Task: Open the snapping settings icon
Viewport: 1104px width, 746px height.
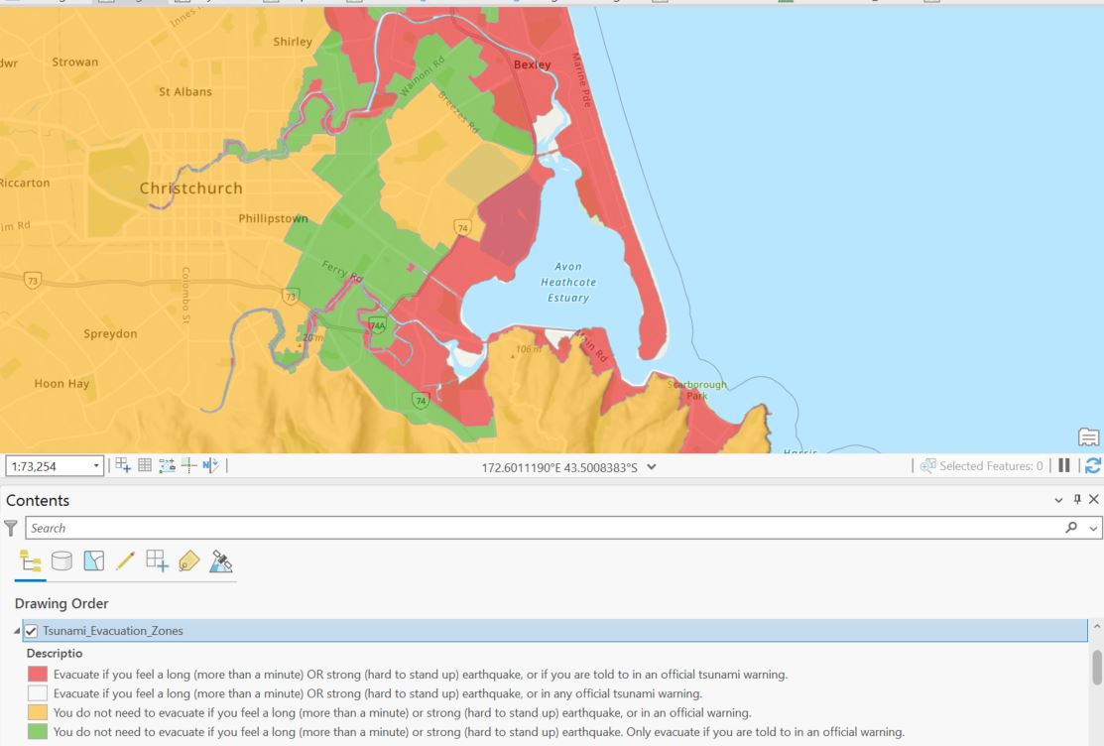Action: tap(167, 465)
